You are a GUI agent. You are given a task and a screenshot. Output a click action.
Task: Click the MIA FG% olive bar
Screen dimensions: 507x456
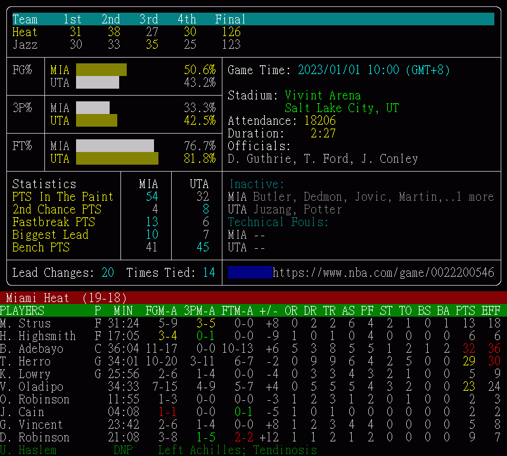[x=101, y=70]
